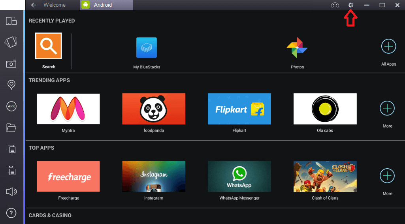The image size is (405, 224).
Task: Toggle screen rotation from the sidebar
Action: click(11, 21)
